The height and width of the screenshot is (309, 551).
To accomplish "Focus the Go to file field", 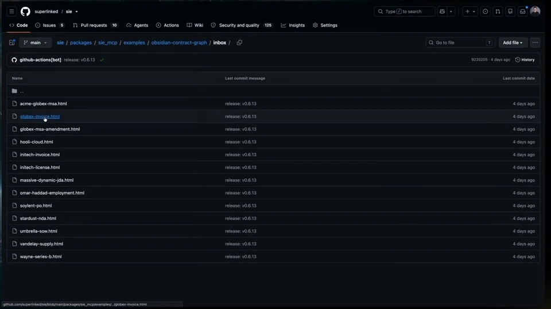I will click(460, 43).
